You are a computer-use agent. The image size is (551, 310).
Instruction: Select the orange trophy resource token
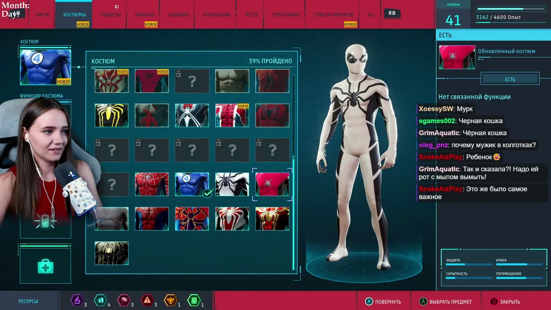pos(170,300)
